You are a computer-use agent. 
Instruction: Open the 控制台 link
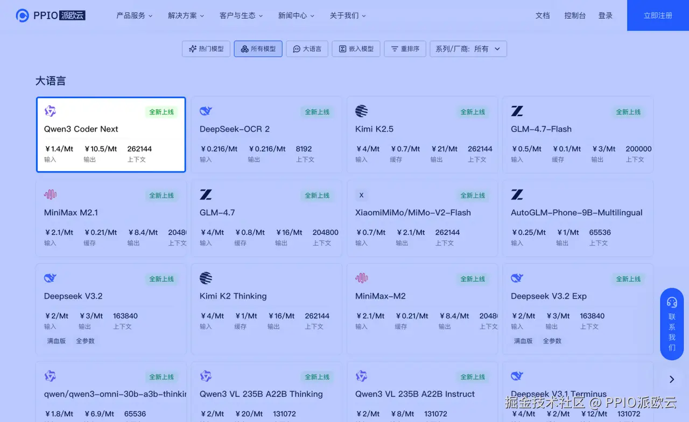click(x=575, y=16)
